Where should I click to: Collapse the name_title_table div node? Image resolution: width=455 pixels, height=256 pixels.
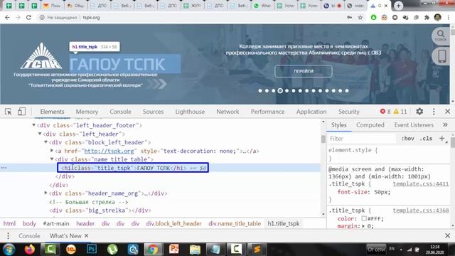point(52,159)
